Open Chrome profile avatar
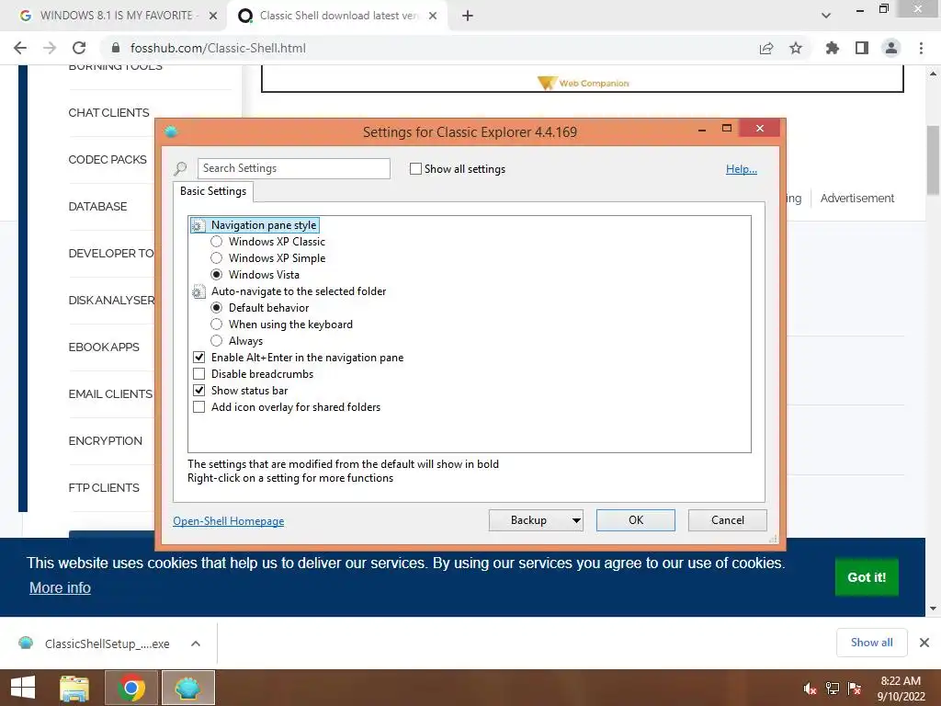The width and height of the screenshot is (941, 706). [891, 48]
